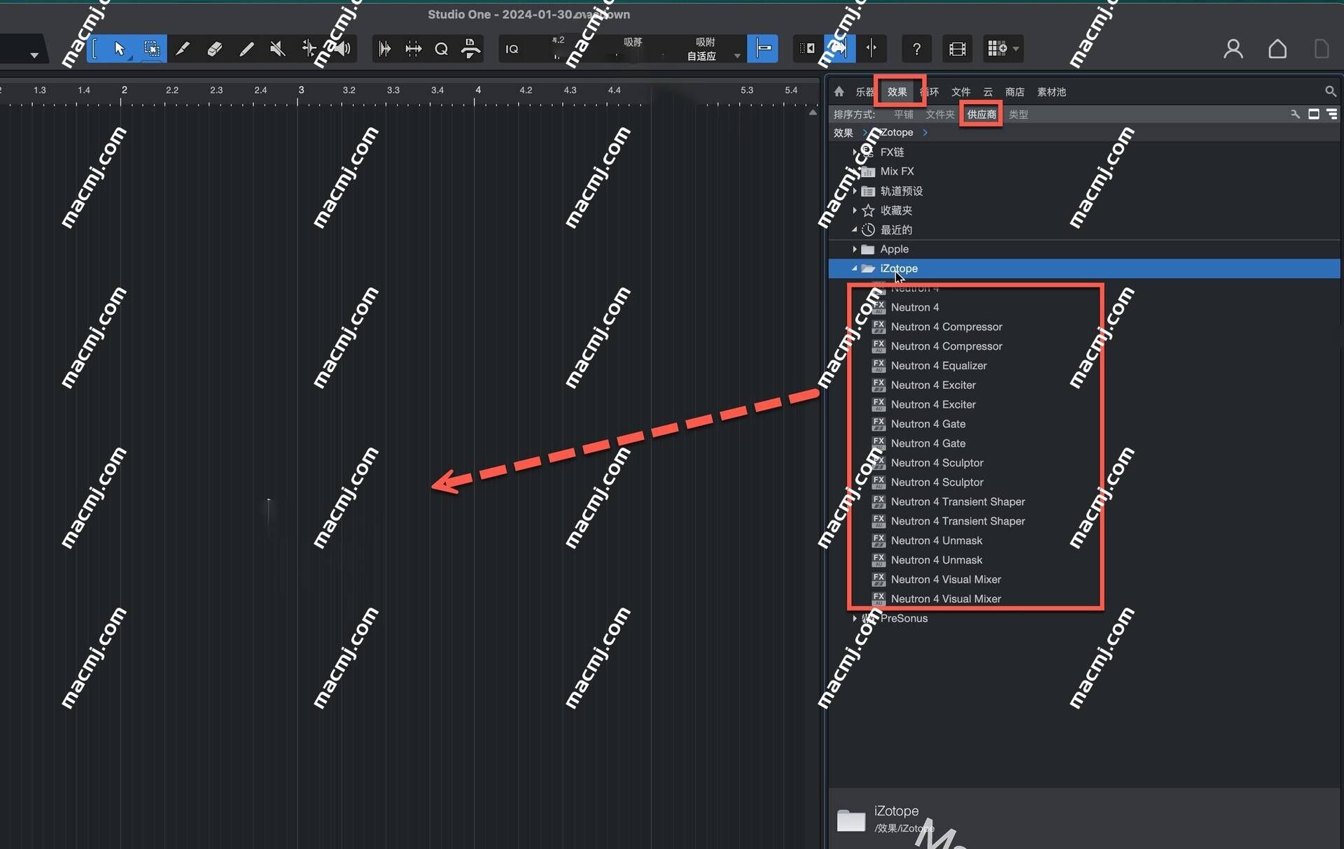Click the help question mark icon
1344x849 pixels.
916,48
